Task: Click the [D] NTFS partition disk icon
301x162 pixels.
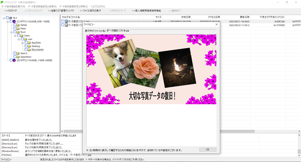Action: tap(14, 60)
